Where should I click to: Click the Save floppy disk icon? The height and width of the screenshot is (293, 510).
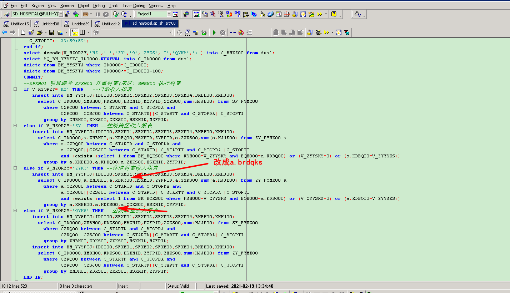pyautogui.click(x=52, y=32)
